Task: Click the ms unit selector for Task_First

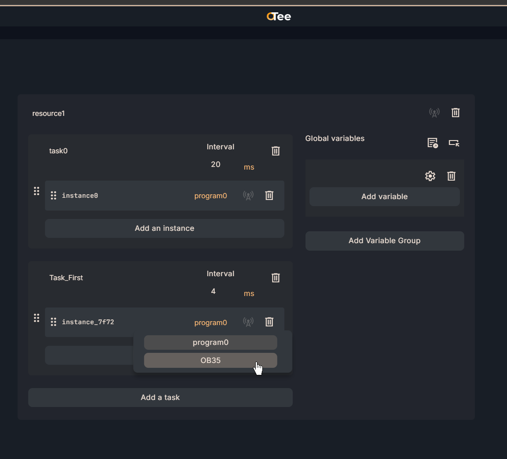Action: click(x=249, y=294)
